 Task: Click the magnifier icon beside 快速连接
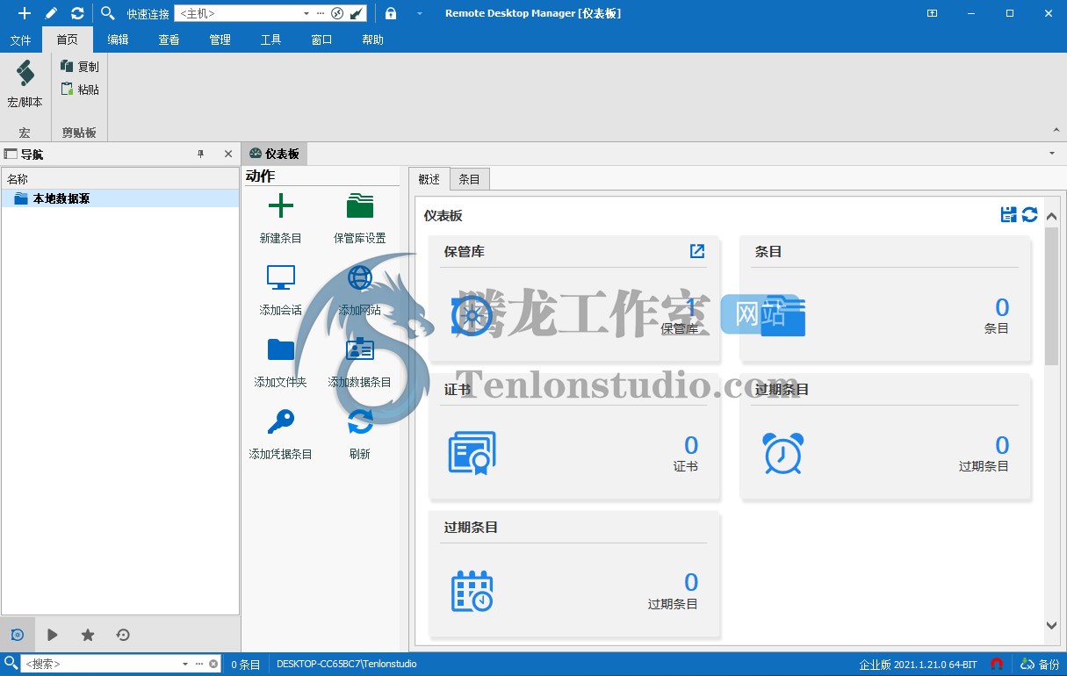pos(107,13)
